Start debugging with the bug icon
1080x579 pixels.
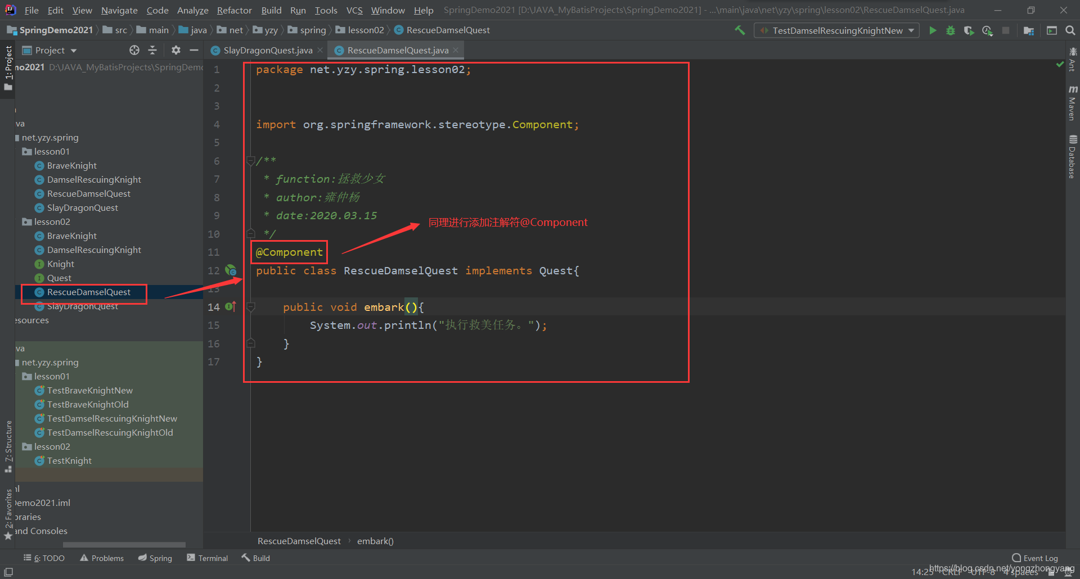(x=951, y=30)
